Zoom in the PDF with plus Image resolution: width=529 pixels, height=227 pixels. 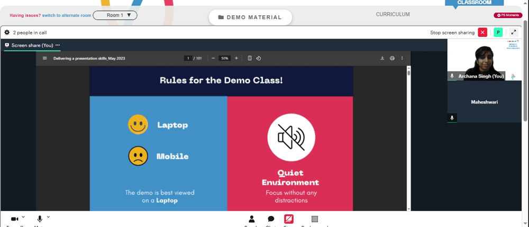[236, 58]
